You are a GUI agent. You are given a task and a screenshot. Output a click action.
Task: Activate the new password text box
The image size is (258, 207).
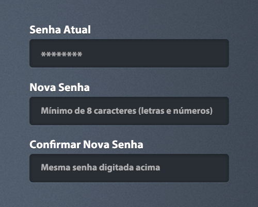point(129,111)
